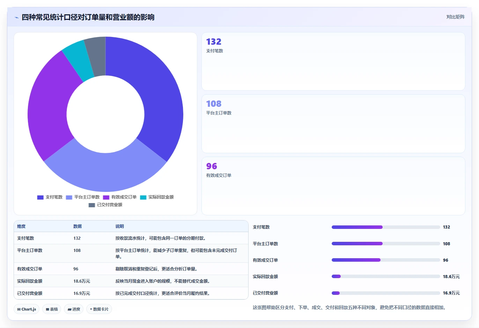Click the footnote text about 五种不同对象
The image size is (479, 328).
pyautogui.click(x=349, y=307)
